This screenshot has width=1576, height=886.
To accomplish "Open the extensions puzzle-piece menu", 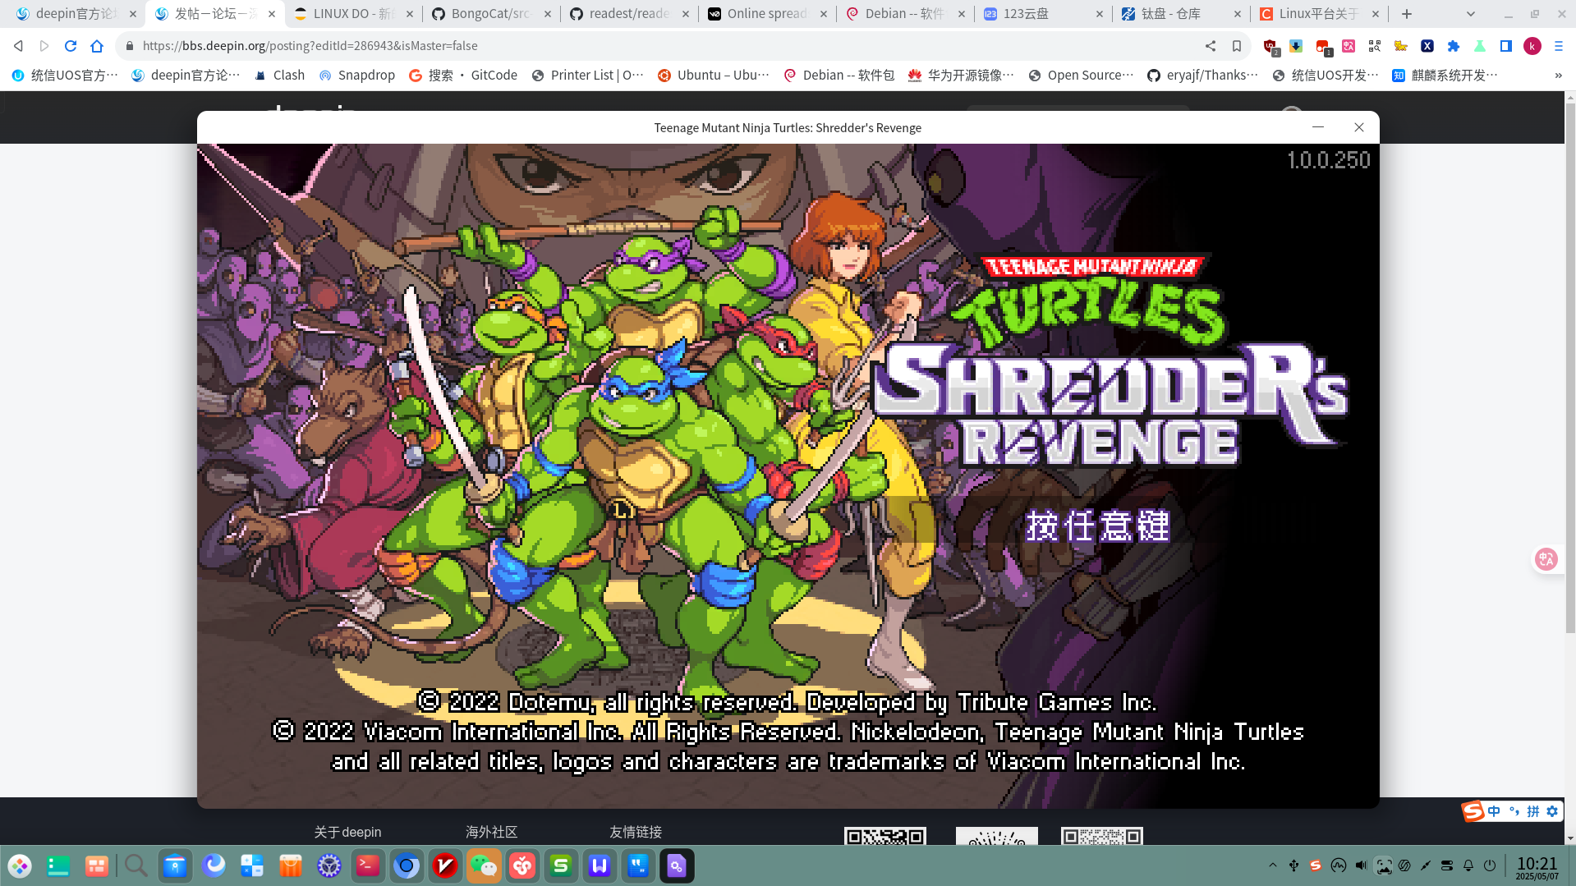I will [1454, 46].
